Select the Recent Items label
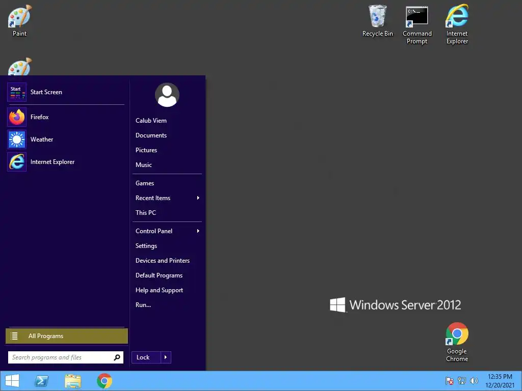522x391 pixels. click(153, 198)
